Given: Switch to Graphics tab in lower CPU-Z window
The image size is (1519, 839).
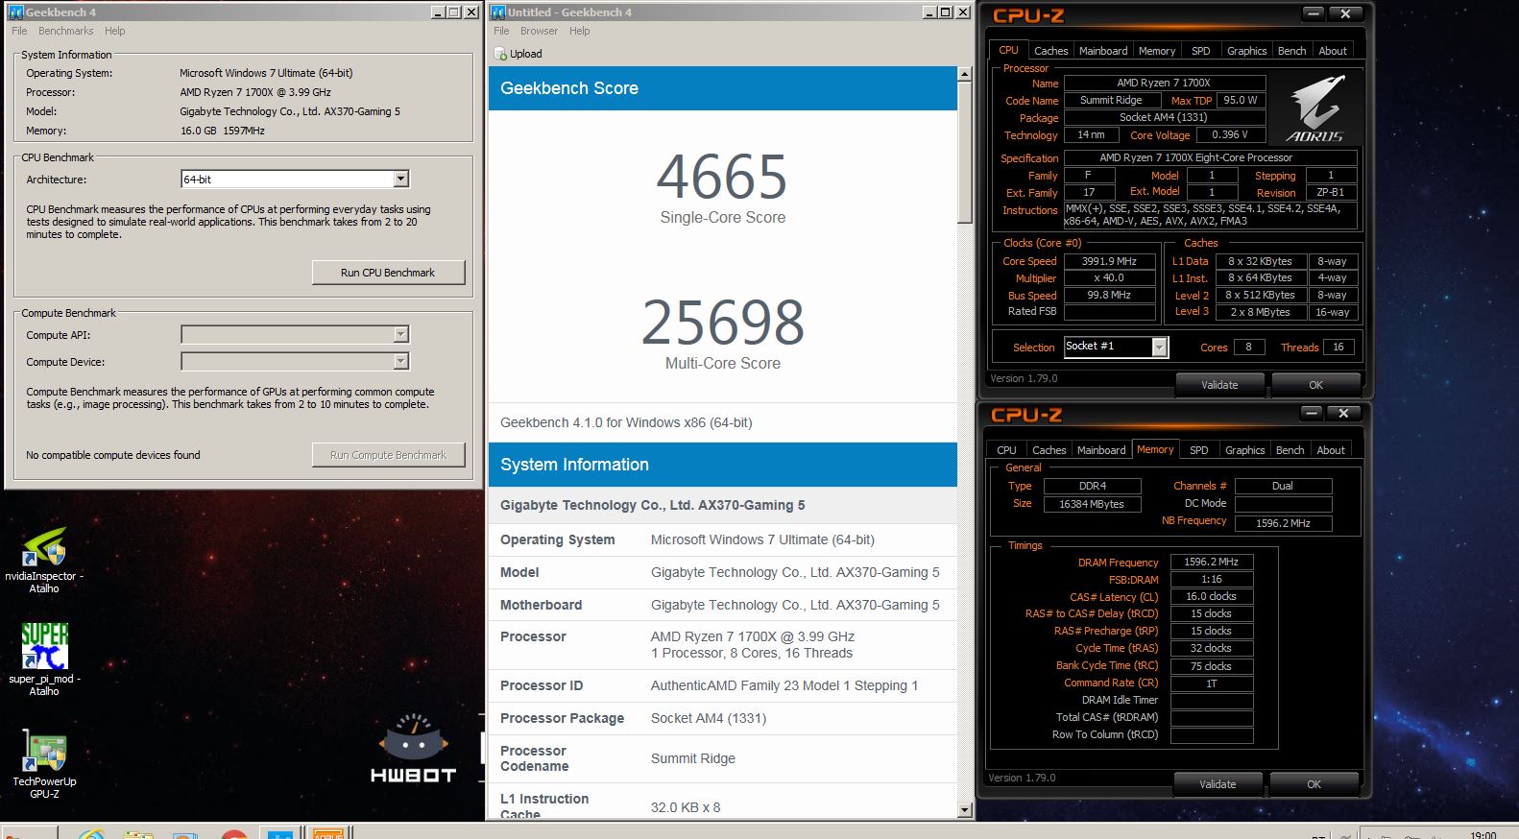Looking at the screenshot, I should click(x=1244, y=450).
